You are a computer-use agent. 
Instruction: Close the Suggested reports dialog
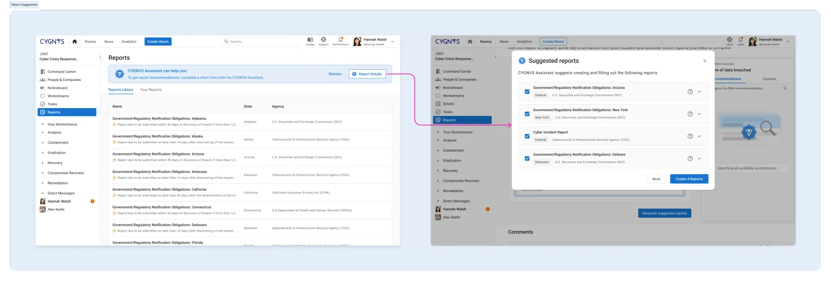pos(705,61)
